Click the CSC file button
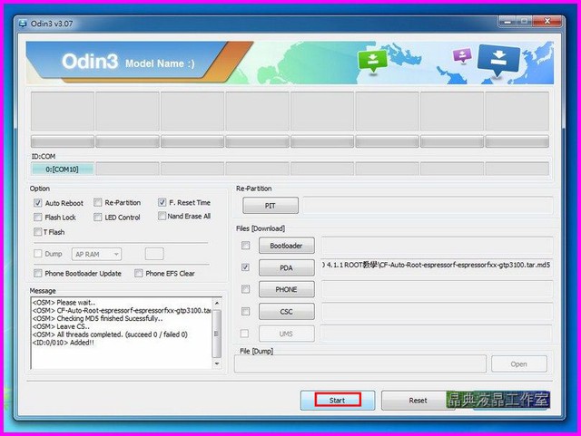581x436 pixels. click(286, 312)
